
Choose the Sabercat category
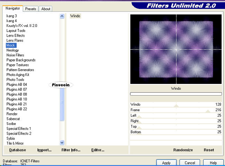coord(13,119)
